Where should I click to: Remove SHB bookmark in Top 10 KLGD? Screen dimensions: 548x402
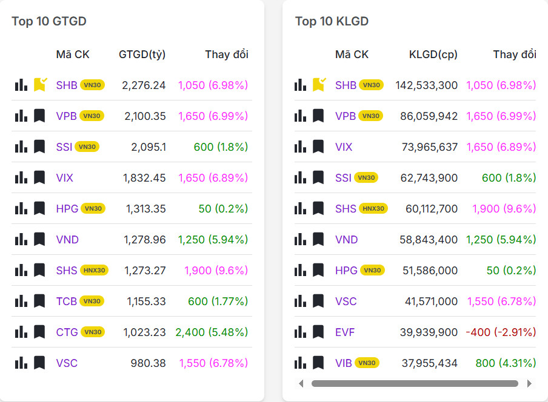coord(319,85)
